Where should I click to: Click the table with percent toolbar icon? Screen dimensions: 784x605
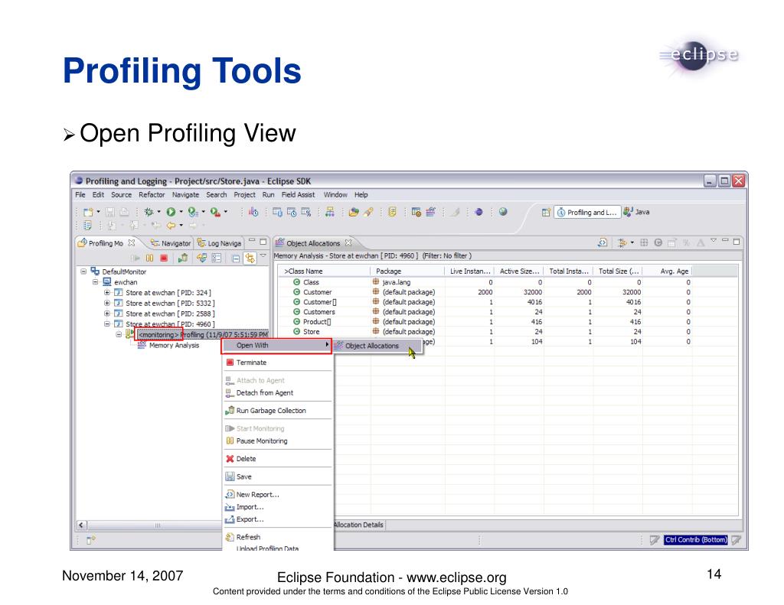coord(305,212)
